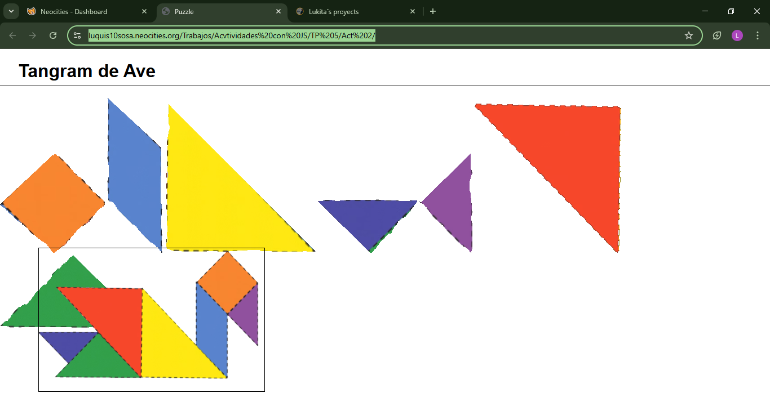Click the performance icon beside the profile avatar

coord(717,35)
